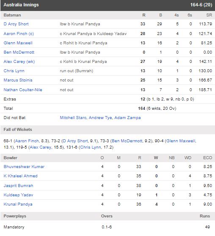Click Aaron Finch in Fall of Wickets
The width and height of the screenshot is (215, 236).
pyautogui.click(x=27, y=141)
